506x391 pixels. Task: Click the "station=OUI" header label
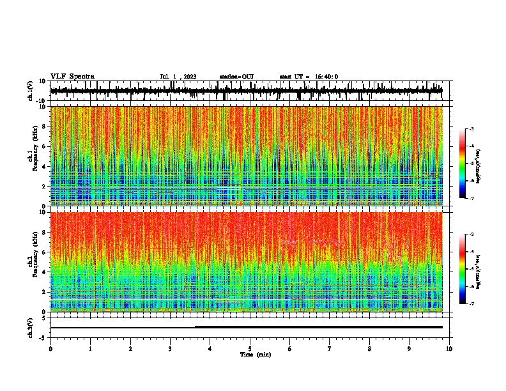tap(236, 77)
